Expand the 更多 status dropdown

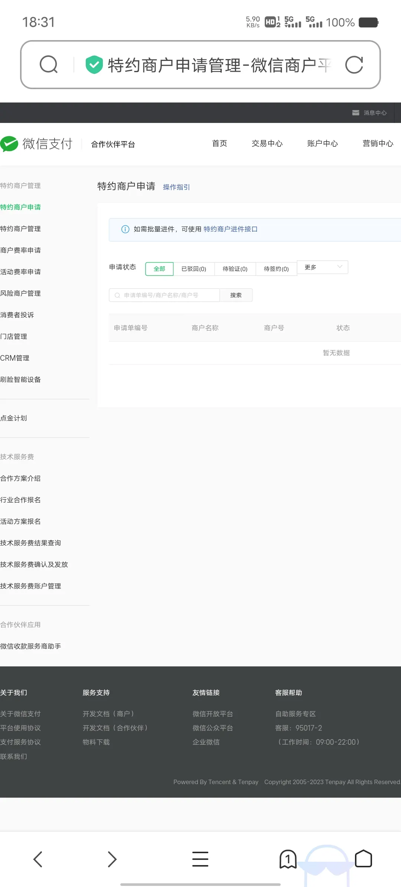click(323, 267)
